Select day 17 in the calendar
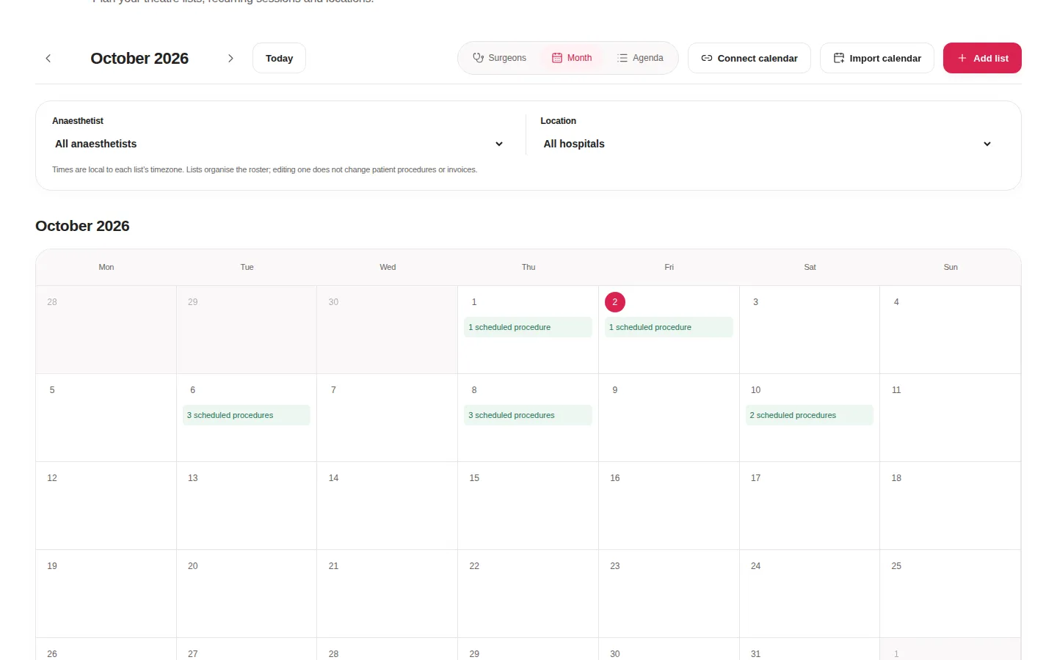 click(756, 478)
